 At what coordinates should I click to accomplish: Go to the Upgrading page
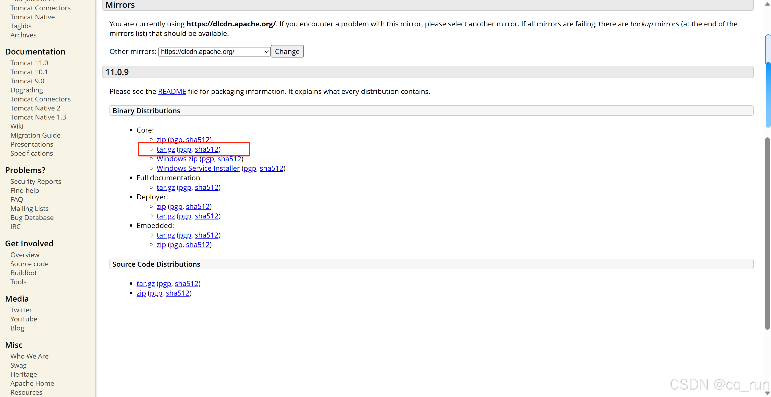[26, 90]
